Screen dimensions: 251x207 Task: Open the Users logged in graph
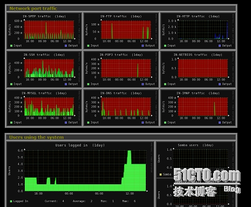pos(80,175)
